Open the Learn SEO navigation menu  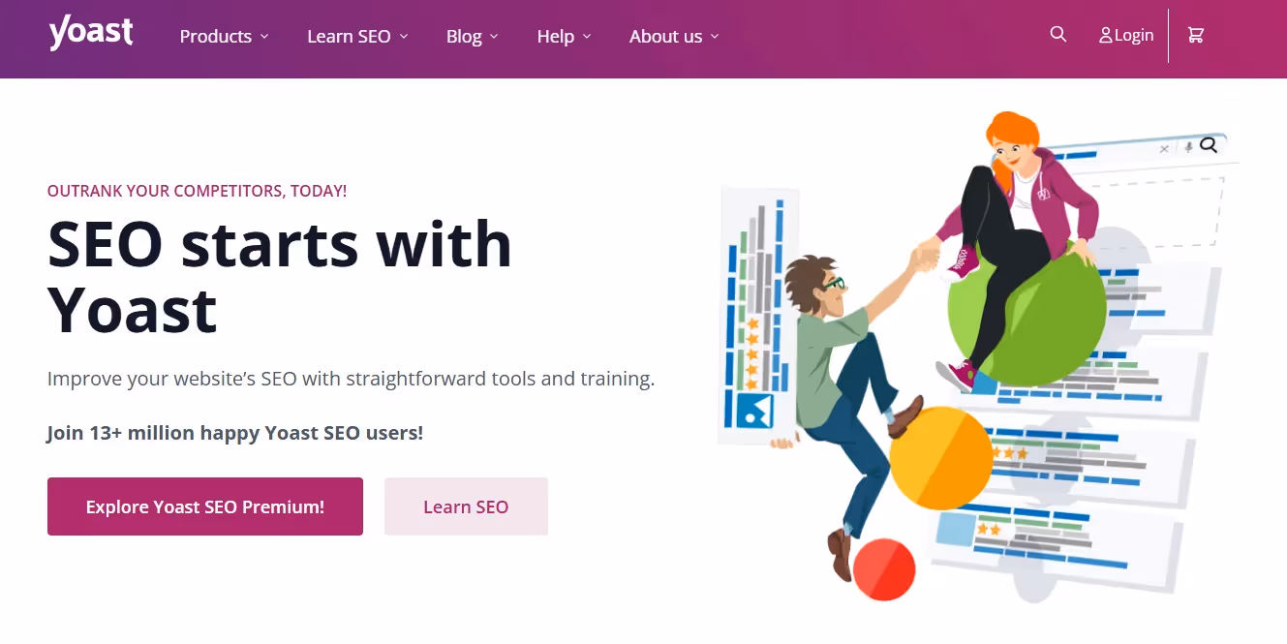(x=357, y=36)
